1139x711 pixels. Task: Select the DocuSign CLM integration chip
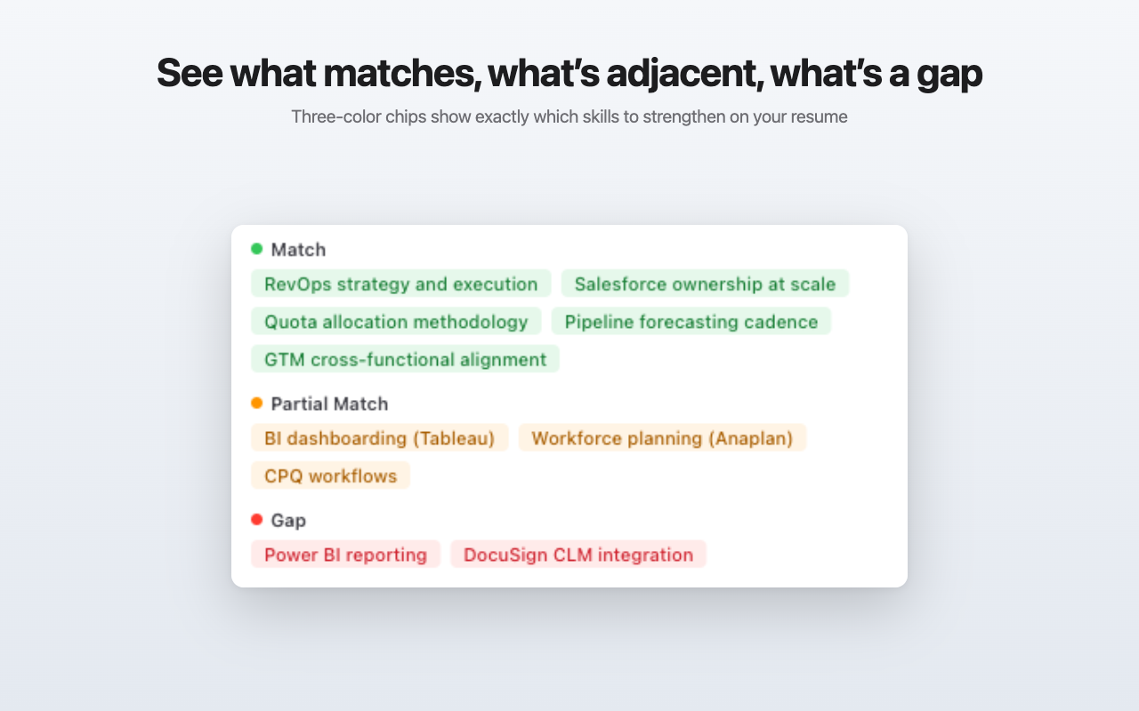coord(578,555)
